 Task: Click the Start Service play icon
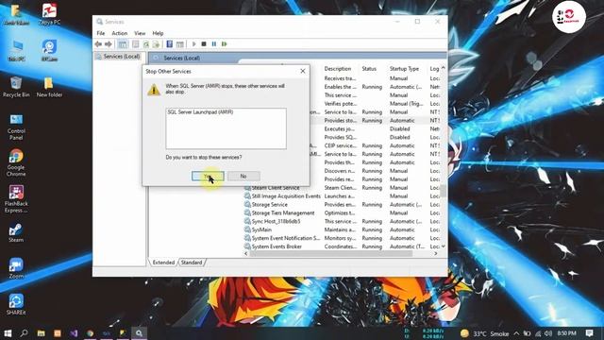(x=194, y=44)
